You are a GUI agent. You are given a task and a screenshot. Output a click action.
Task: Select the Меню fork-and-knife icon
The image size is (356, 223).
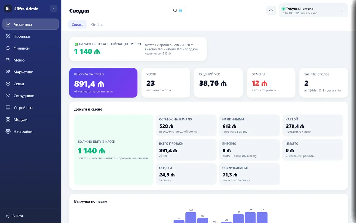click(x=8, y=60)
